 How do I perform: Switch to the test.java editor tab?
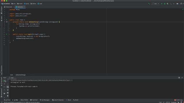[x=20, y=7]
